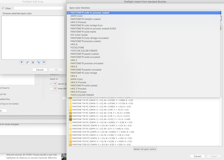Screen dimensions: 224x160
Task: Select PANTONE 1235 PC color swatch
Action: 71,145
